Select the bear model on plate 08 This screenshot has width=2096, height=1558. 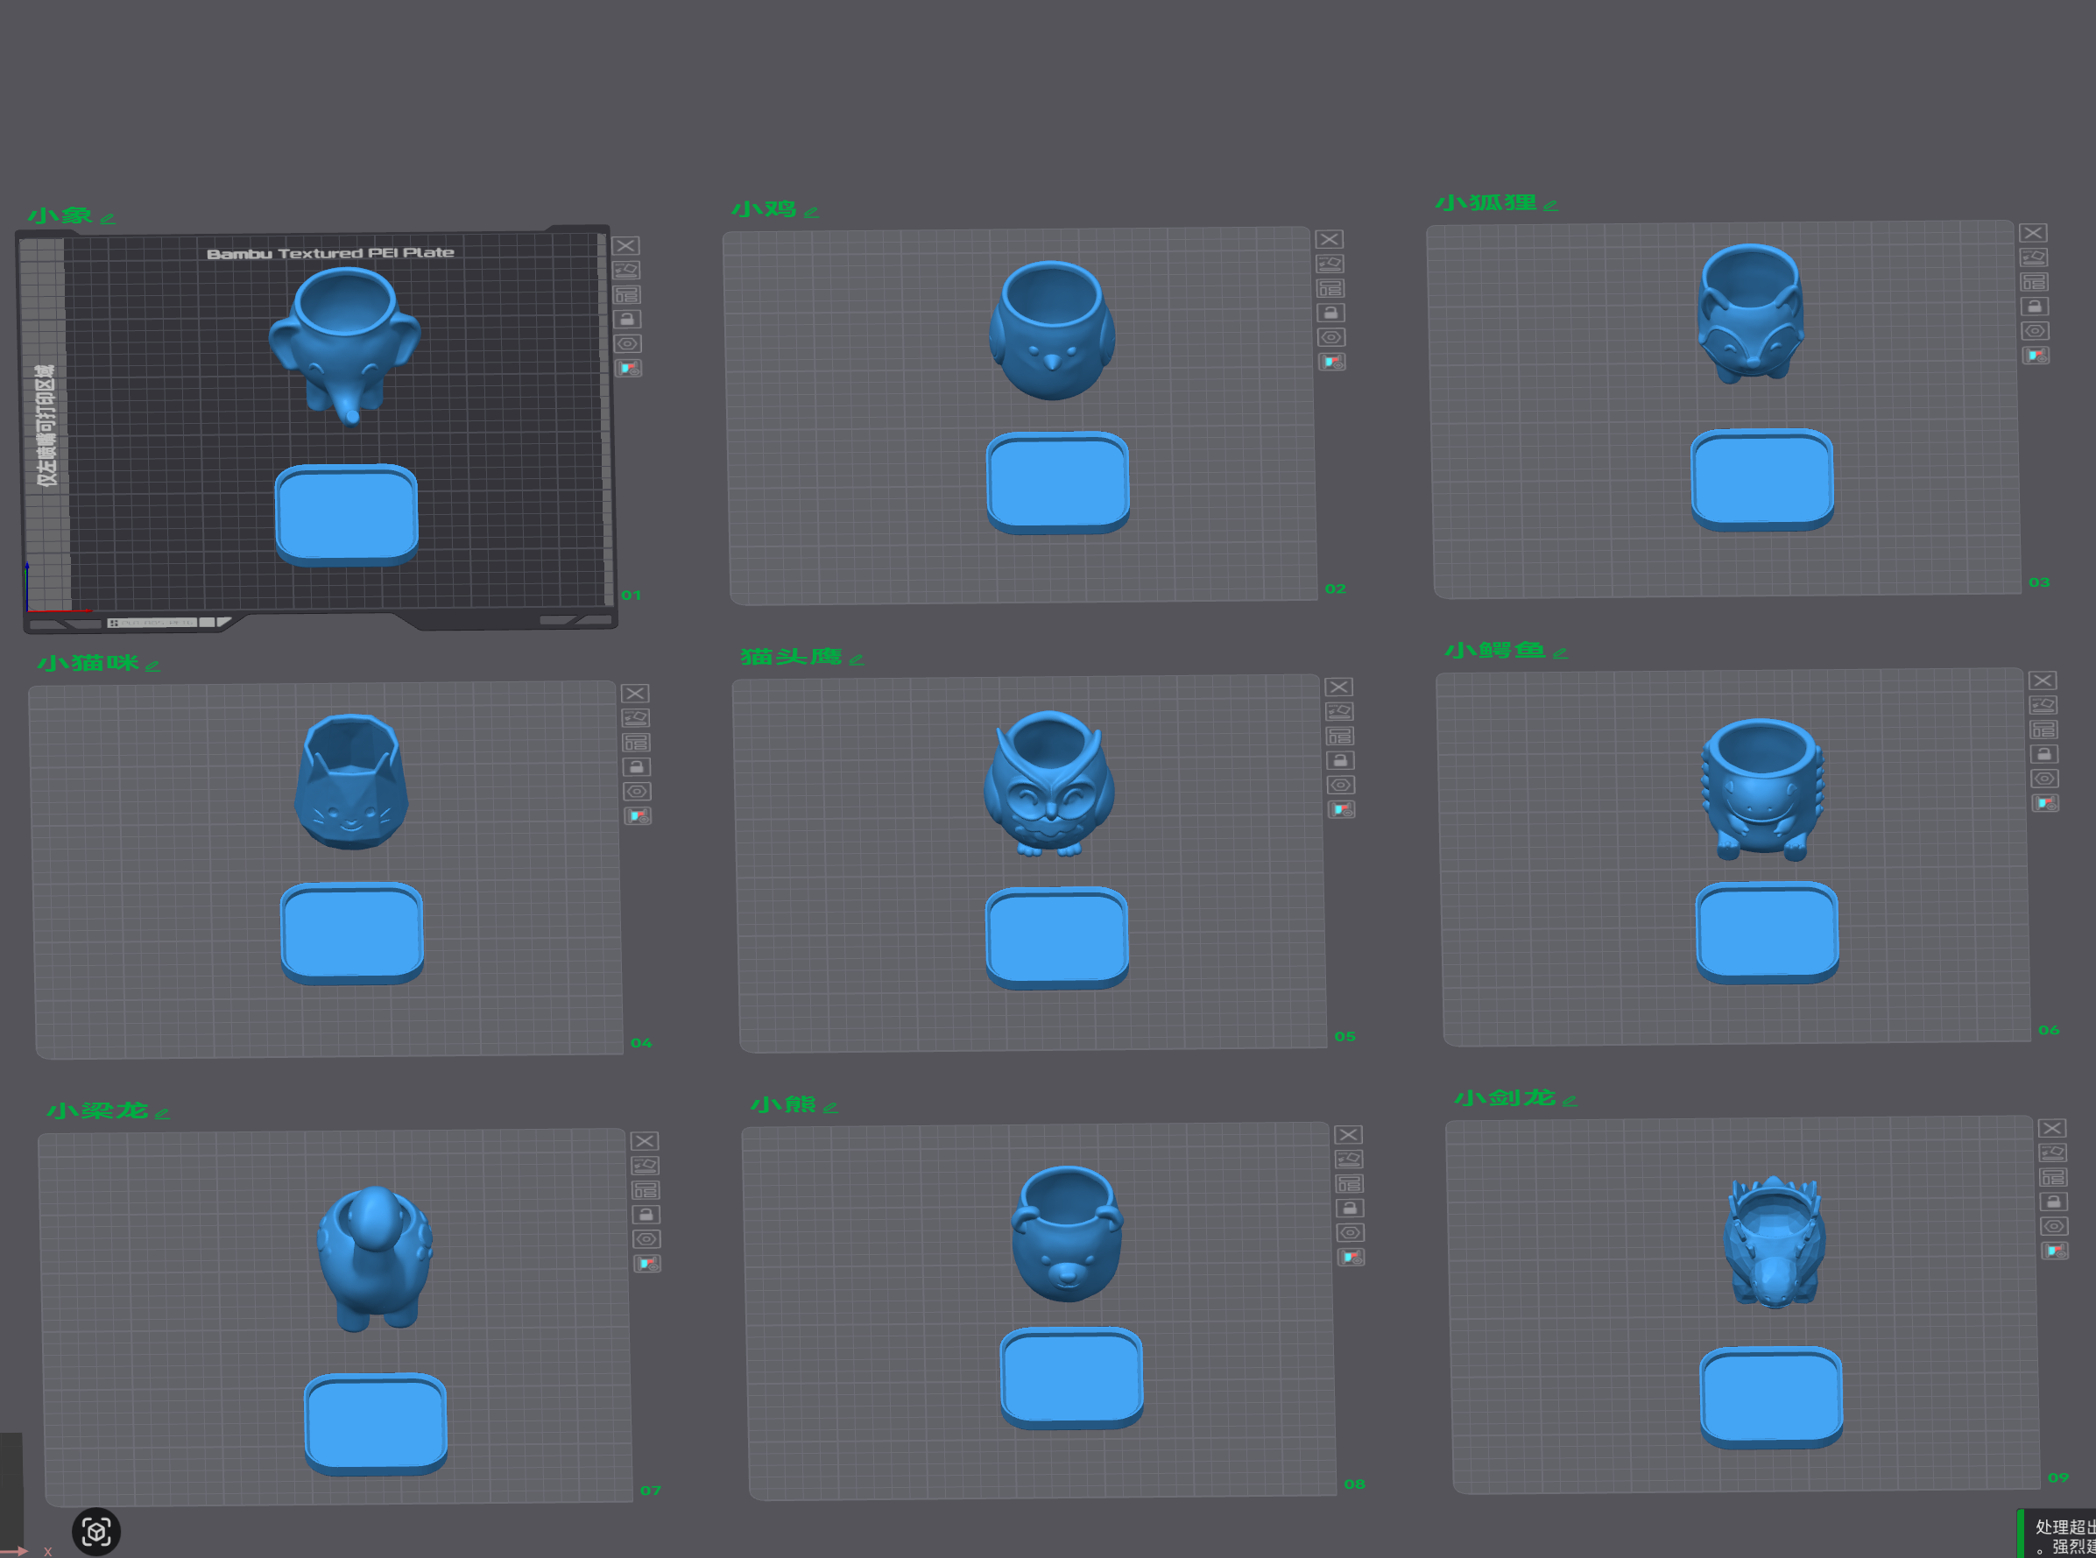[1067, 1236]
